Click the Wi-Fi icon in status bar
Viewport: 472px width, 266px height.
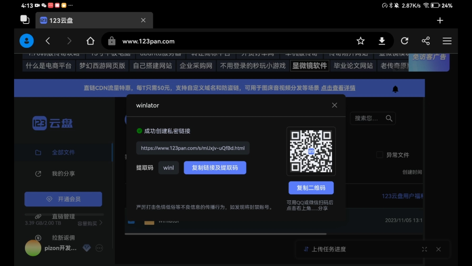coord(426,6)
